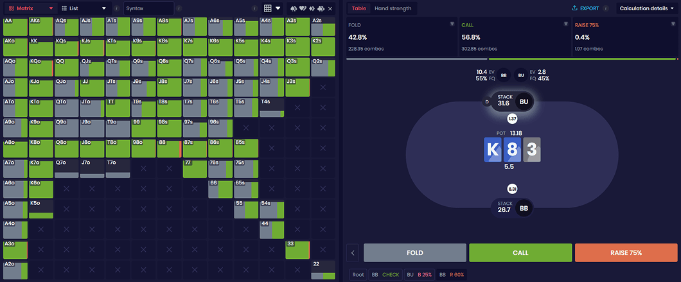Open the List view dropdown
This screenshot has height=282, width=681.
coord(84,8)
